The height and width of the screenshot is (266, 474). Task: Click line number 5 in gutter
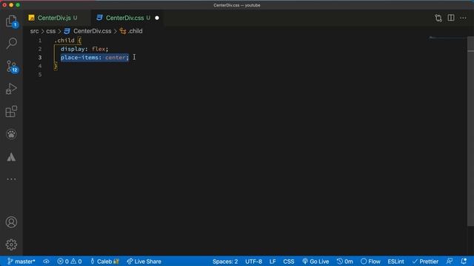(x=39, y=75)
